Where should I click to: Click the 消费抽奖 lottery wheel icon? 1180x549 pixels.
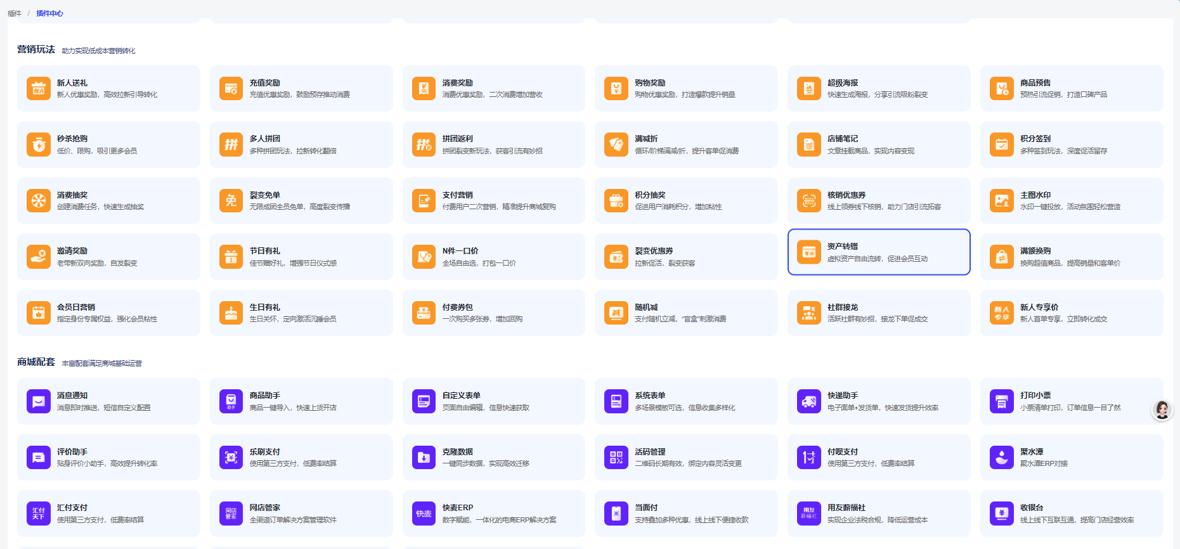coord(39,201)
